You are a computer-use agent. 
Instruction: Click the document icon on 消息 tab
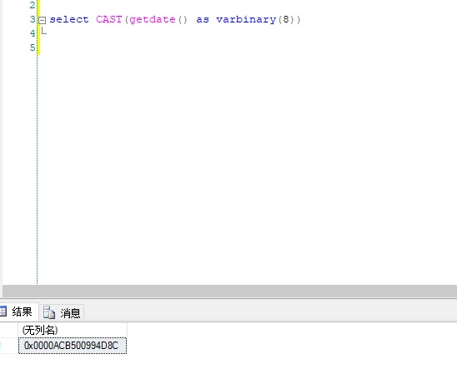click(x=49, y=312)
